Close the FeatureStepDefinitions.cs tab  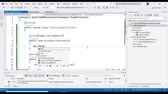tap(27, 12)
